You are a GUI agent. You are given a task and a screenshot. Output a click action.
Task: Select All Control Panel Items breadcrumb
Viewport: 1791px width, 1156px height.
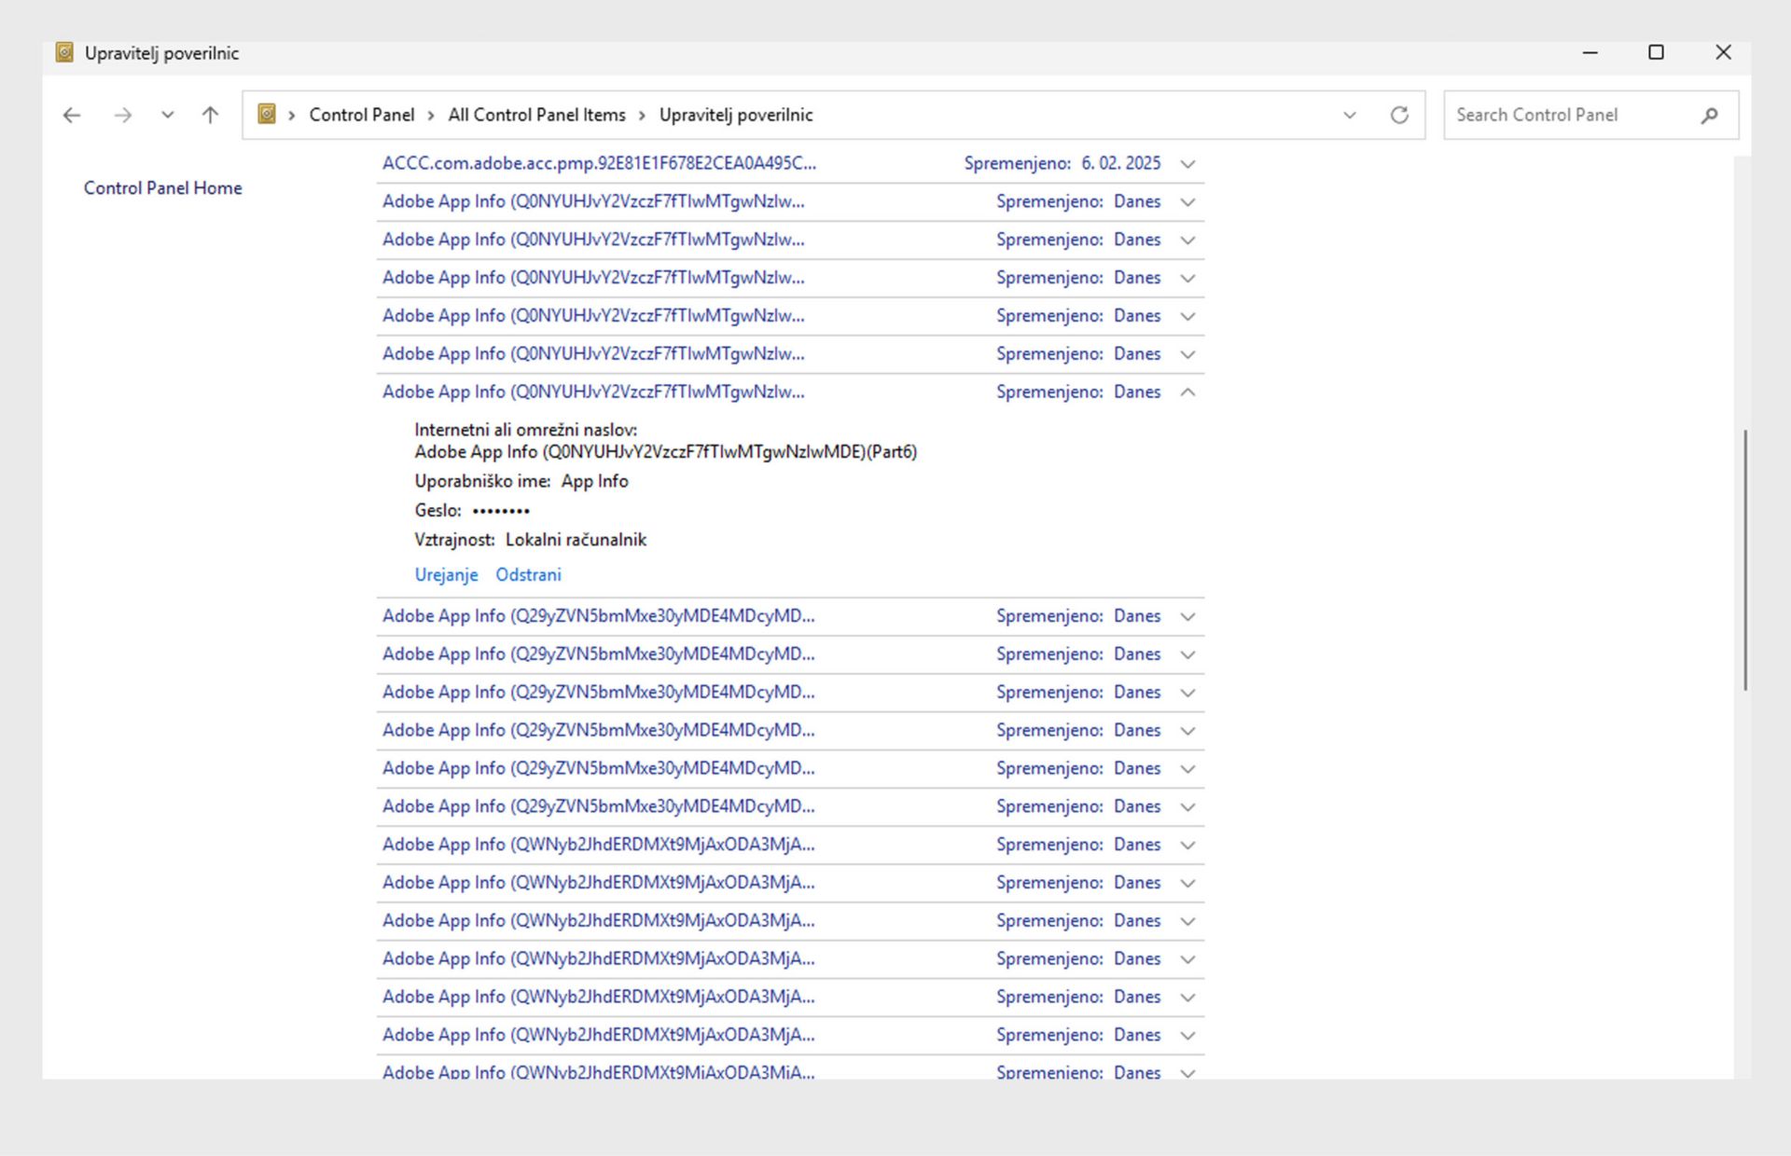pyautogui.click(x=536, y=116)
